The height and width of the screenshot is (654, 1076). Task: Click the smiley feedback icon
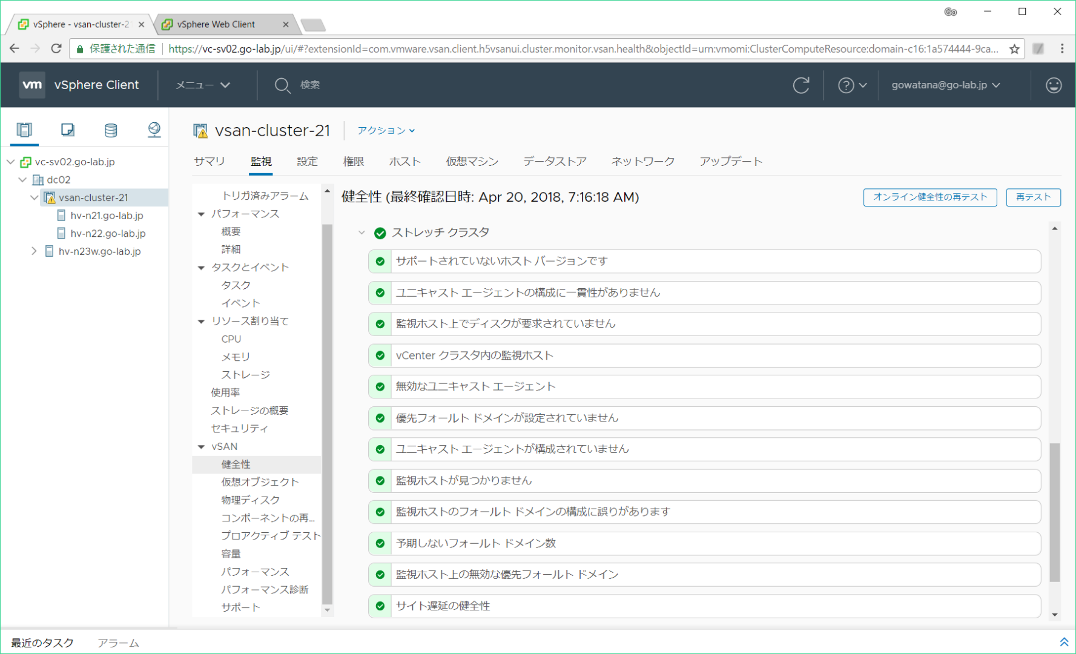coord(1054,85)
